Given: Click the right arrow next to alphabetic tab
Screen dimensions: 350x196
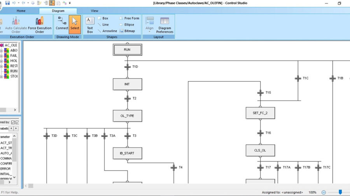Looking at the screenshot, I should 16,129.
